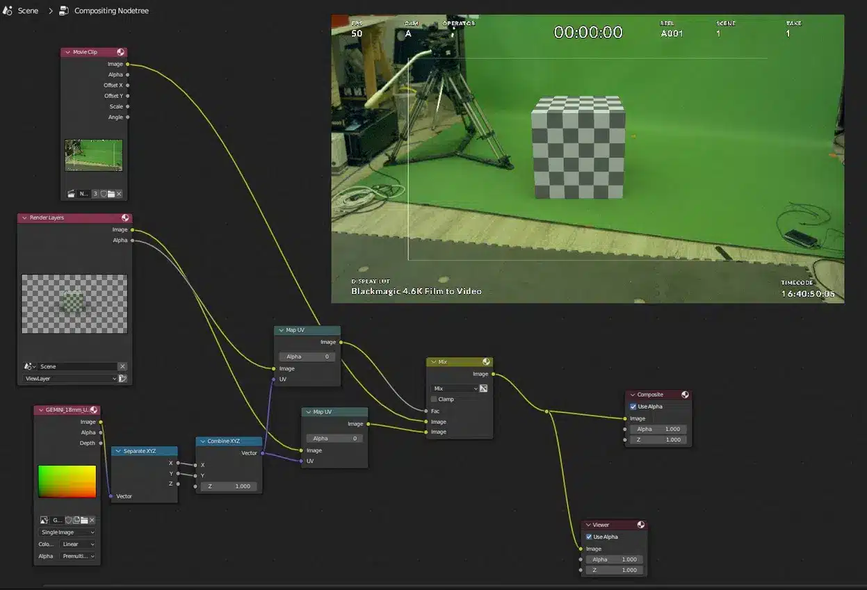Enable the Clamp checkbox in Mix node
This screenshot has width=867, height=590.
pos(435,400)
